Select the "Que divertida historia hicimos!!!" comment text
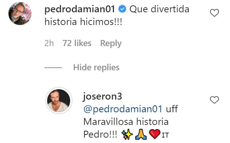 [x=117, y=15]
